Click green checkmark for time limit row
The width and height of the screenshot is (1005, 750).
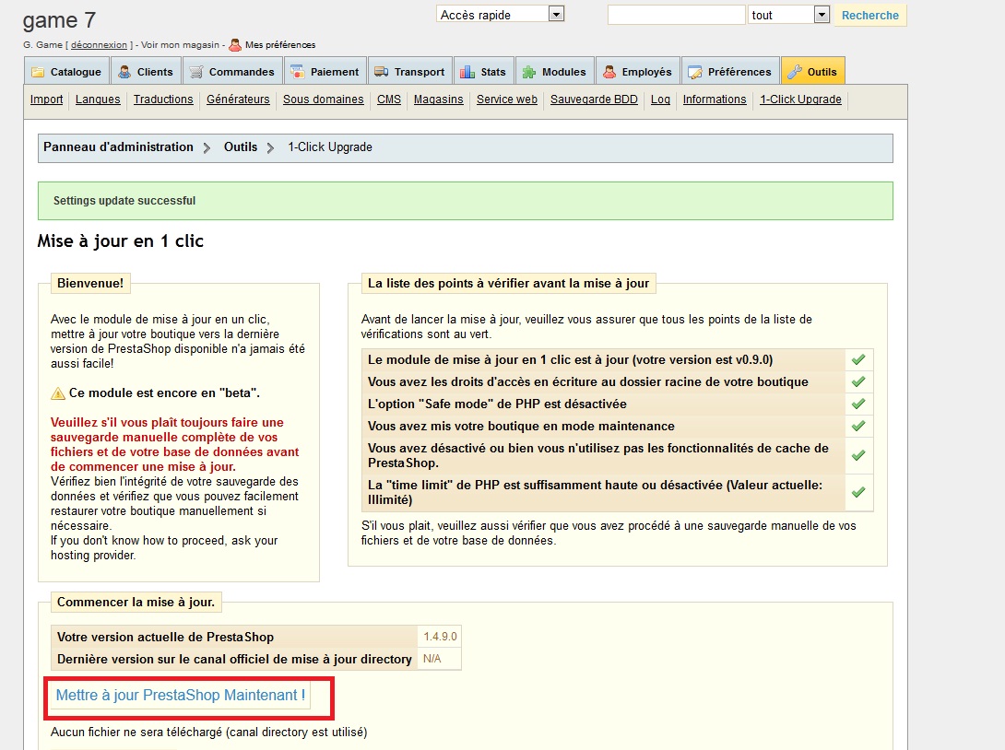pos(858,492)
